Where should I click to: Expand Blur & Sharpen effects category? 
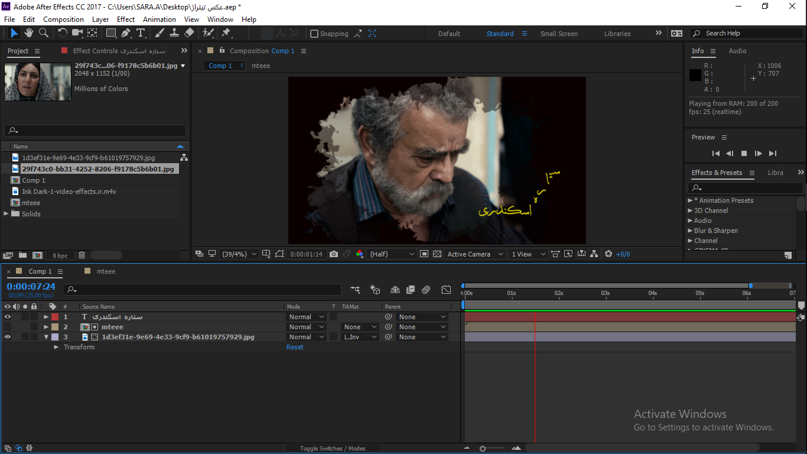(x=690, y=231)
